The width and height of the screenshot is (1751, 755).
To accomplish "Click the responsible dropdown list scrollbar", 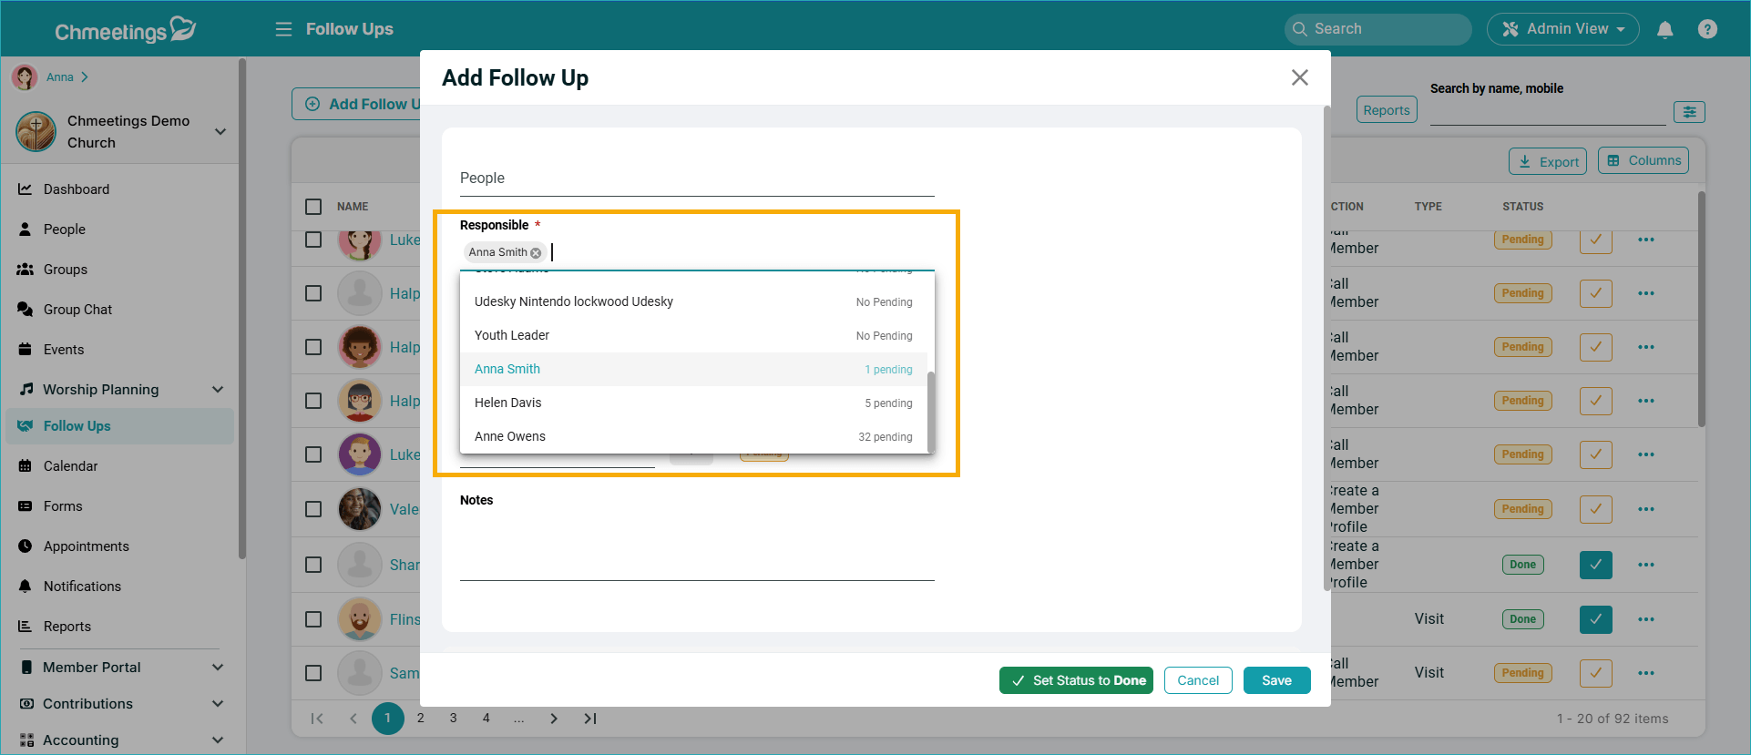I will click(931, 412).
